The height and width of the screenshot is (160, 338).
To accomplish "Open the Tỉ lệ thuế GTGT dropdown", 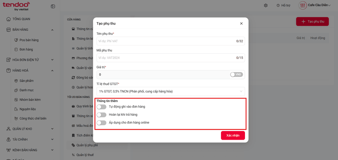I will pos(171,91).
